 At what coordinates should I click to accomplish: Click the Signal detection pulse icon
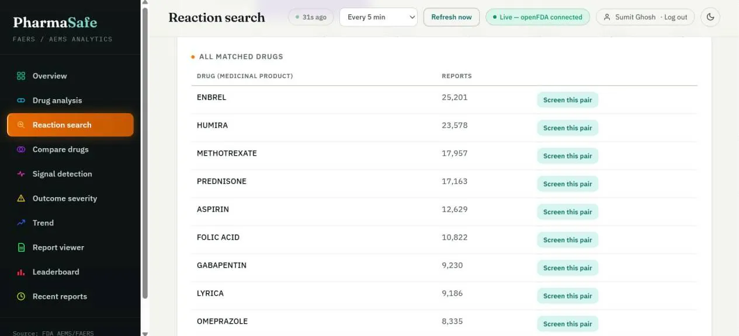click(21, 174)
